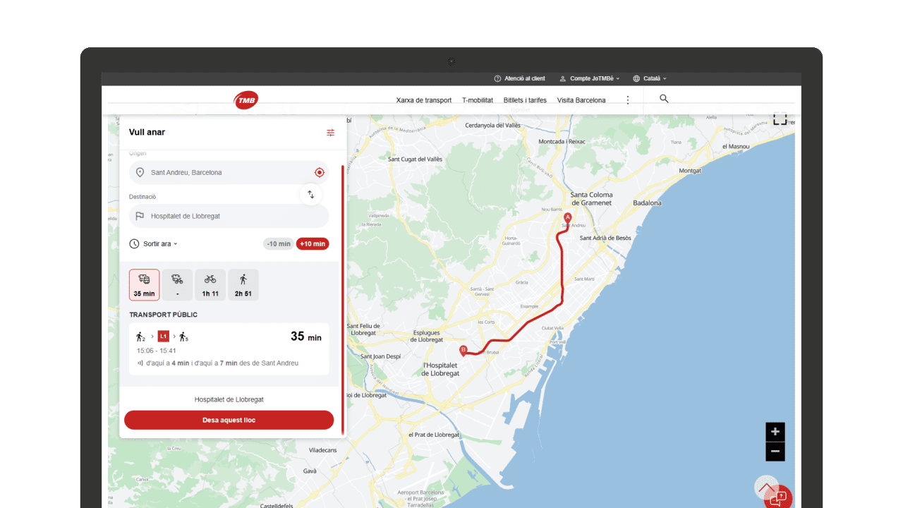
Task: Open Atenció al client help
Action: pos(519,78)
